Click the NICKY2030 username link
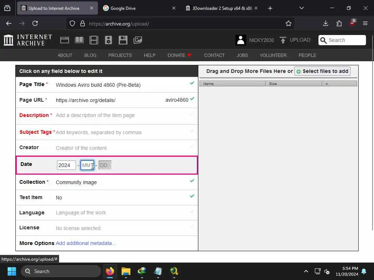This screenshot has width=374, height=280. click(x=262, y=40)
